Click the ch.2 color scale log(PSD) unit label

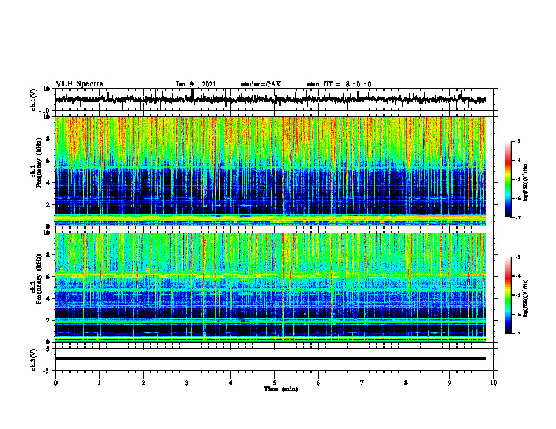click(x=526, y=299)
